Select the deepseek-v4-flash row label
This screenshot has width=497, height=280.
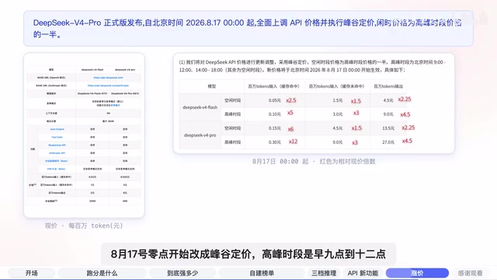pos(200,107)
